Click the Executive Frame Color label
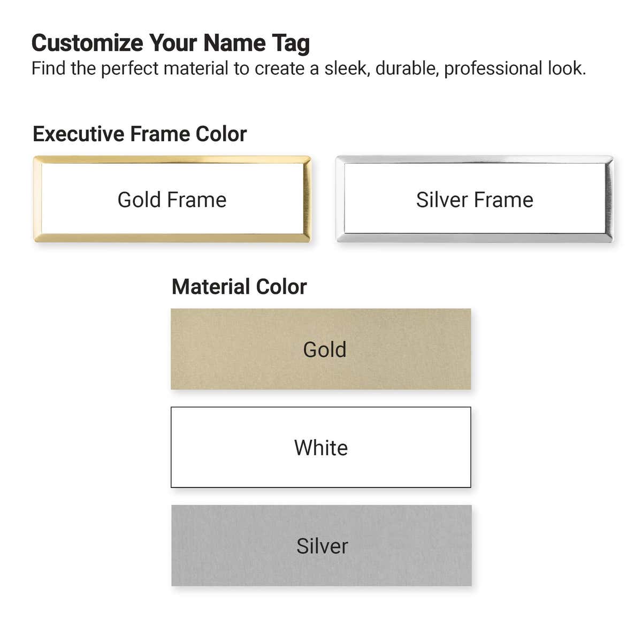Viewport: 642px width, 642px height. (140, 134)
